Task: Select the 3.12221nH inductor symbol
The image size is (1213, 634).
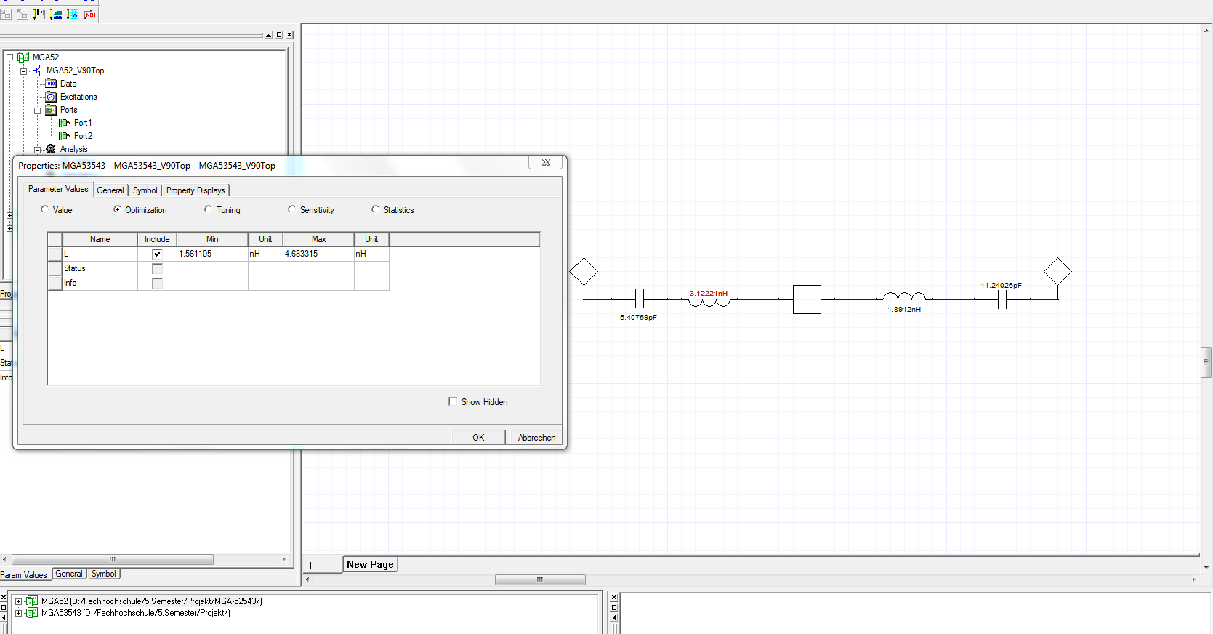Action: point(709,301)
